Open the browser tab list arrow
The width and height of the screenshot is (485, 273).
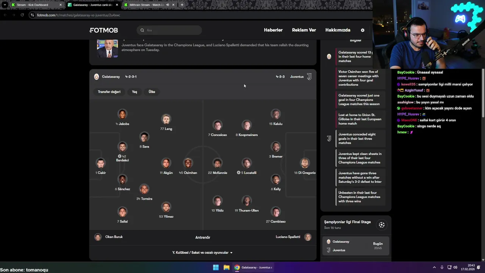click(5, 5)
